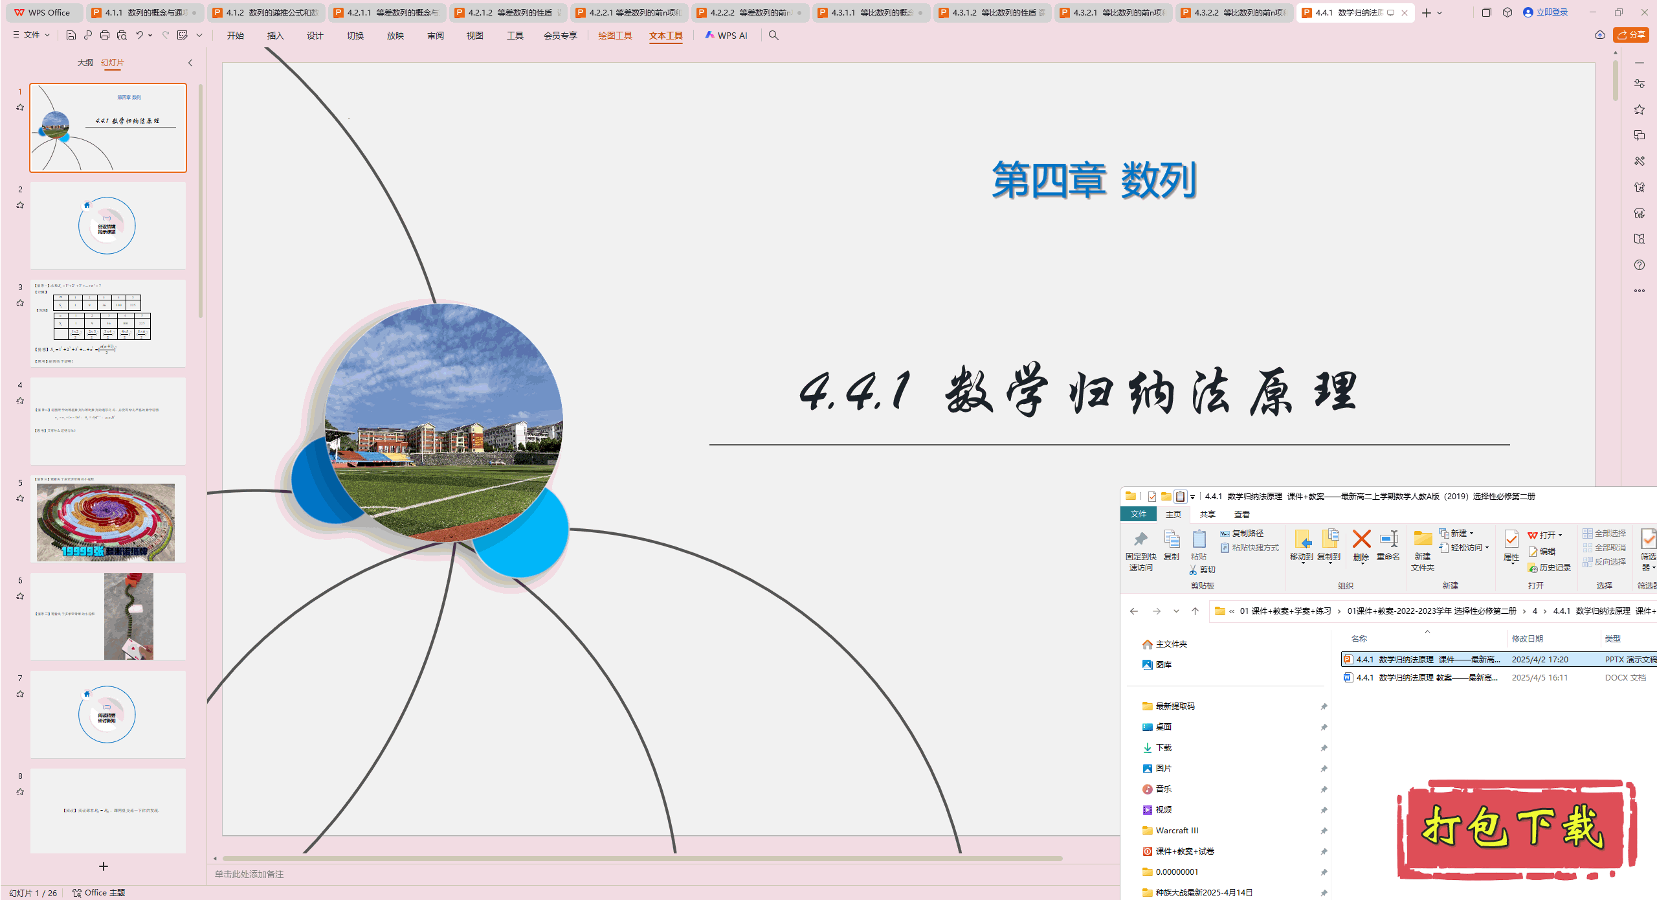Click the Undo arrow icon

[139, 36]
